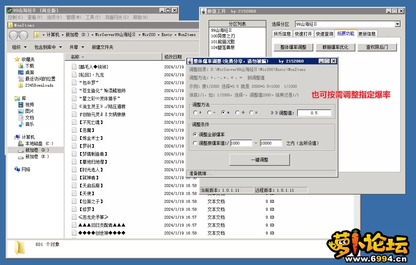416x265 pixels.
Task: Click the upper bound field showing 10000
Action: pos(271,143)
